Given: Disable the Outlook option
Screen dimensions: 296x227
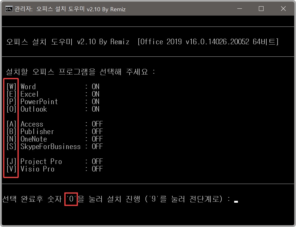Looking at the screenshot, I should 11,109.
